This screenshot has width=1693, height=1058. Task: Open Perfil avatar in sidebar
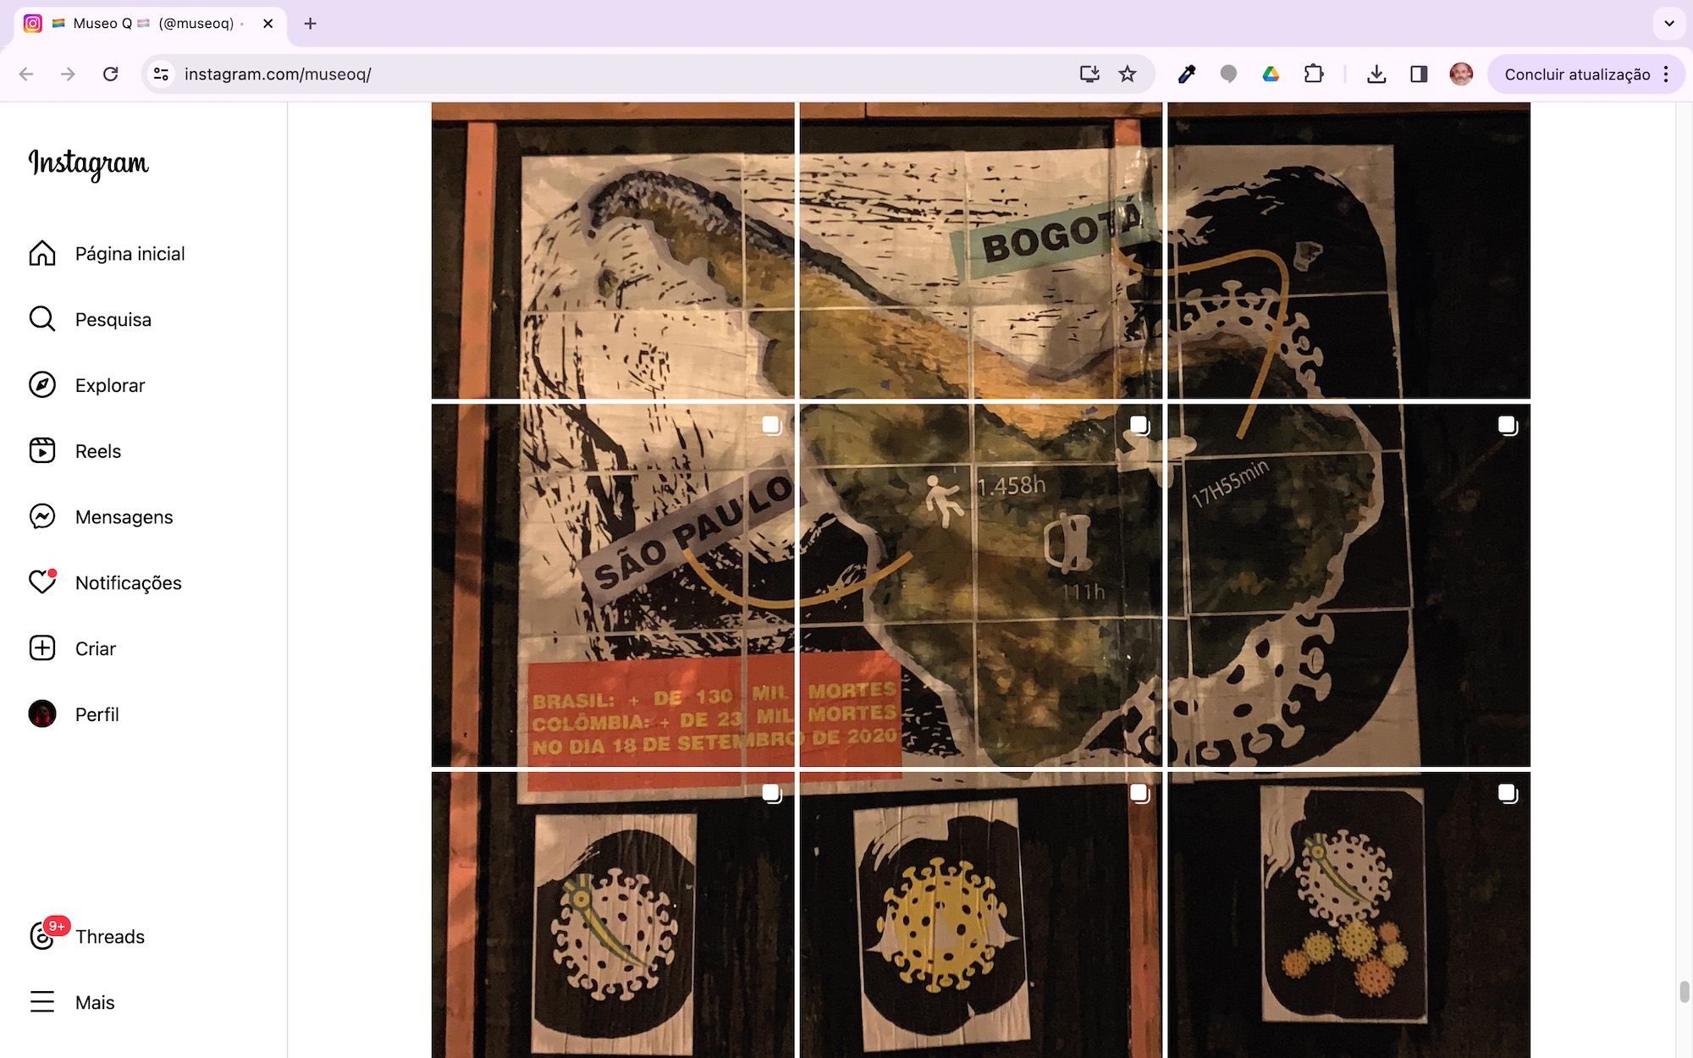tap(42, 714)
